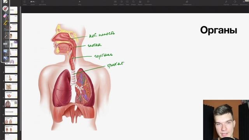The image size is (249, 140).
Task: Select slide 8 thumbnail in navigator
Action: pos(11,69)
